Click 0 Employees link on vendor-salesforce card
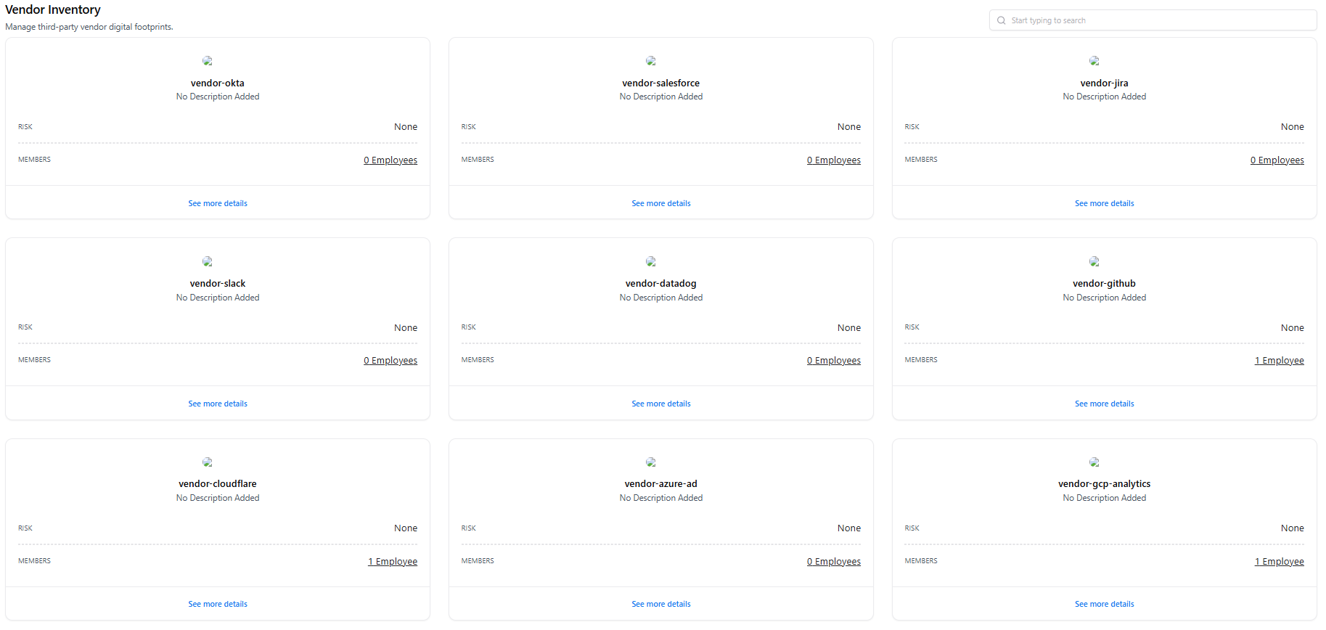 (834, 160)
